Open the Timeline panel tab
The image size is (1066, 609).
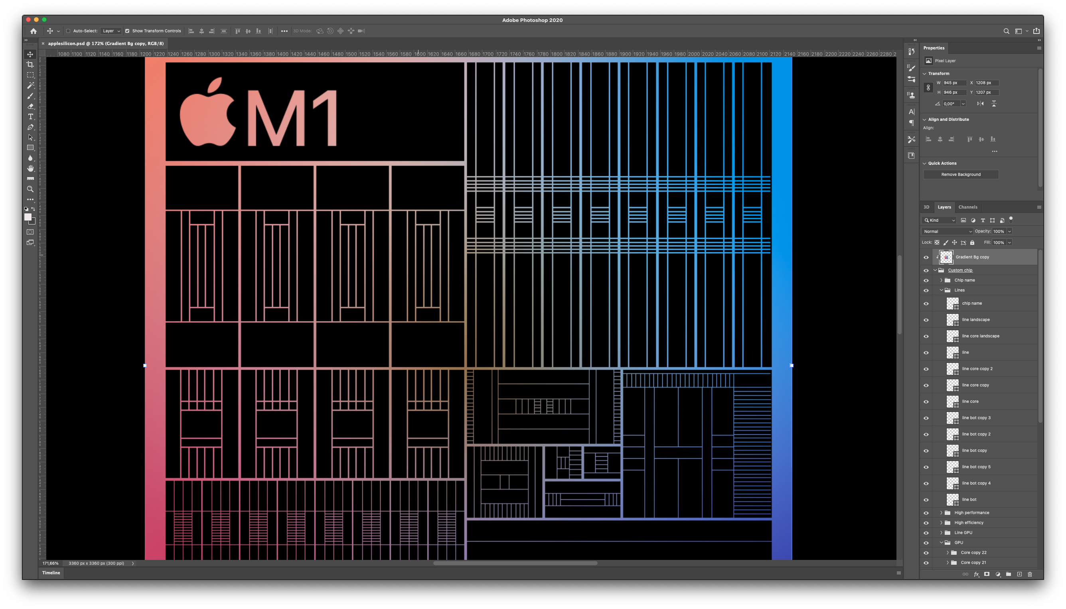51,573
